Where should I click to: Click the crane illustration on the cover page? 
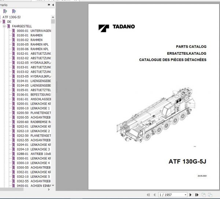pos(156,115)
